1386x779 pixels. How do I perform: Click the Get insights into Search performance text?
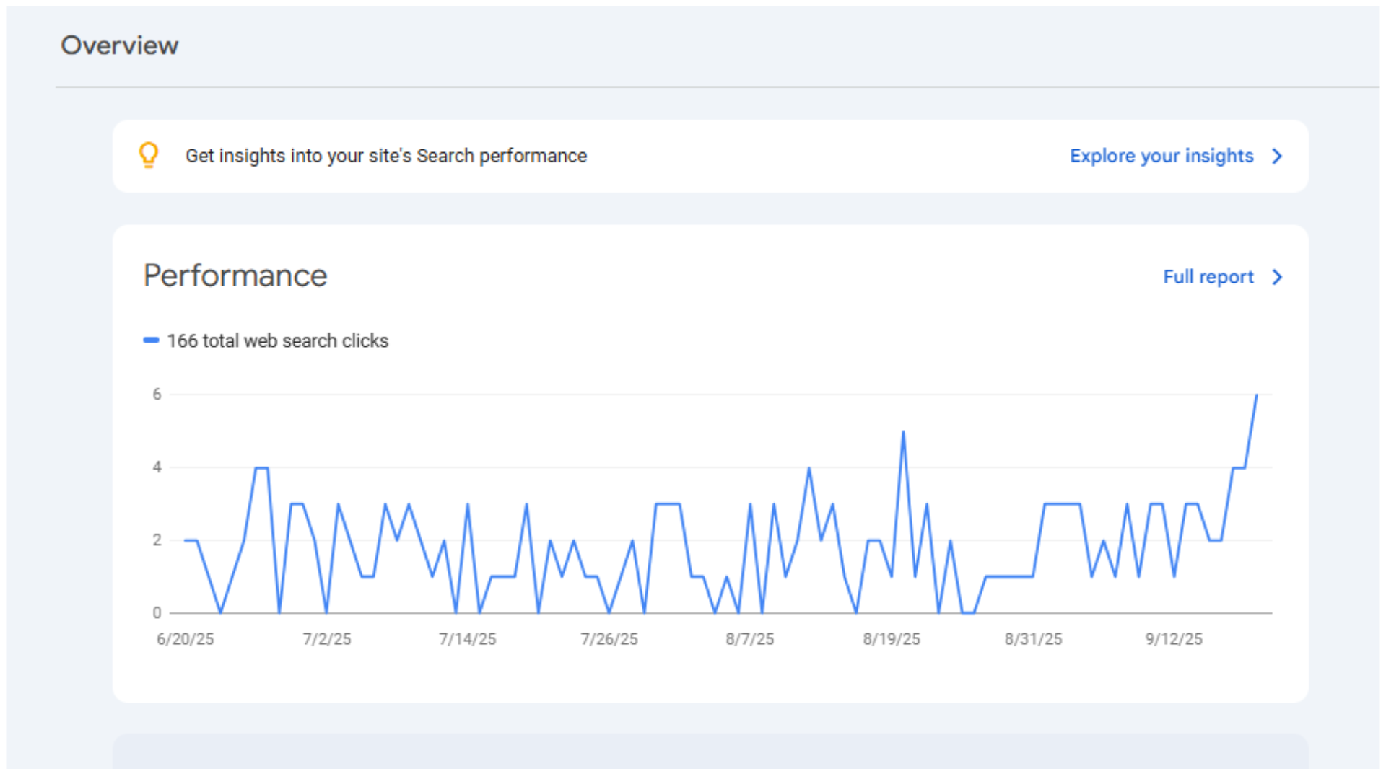click(386, 156)
